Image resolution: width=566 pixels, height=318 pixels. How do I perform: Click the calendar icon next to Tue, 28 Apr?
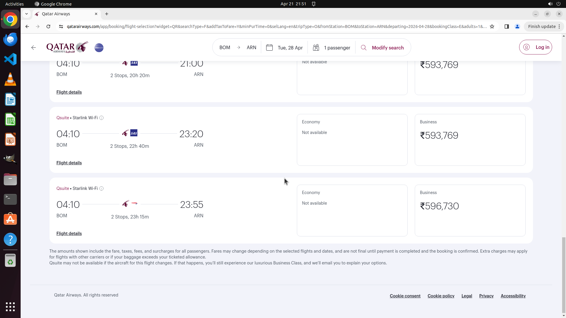click(x=269, y=48)
